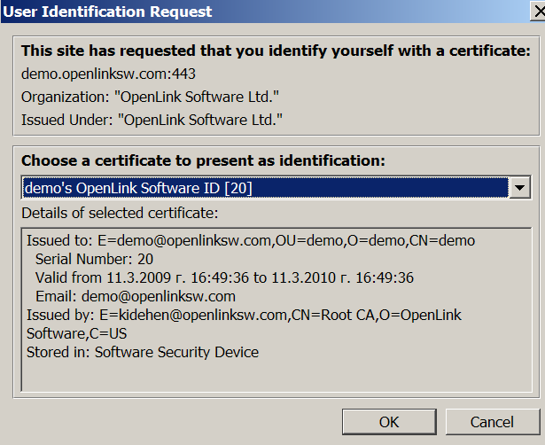Click 'Stored in: Software Security Device' line
The width and height of the screenshot is (545, 445).
click(x=143, y=352)
